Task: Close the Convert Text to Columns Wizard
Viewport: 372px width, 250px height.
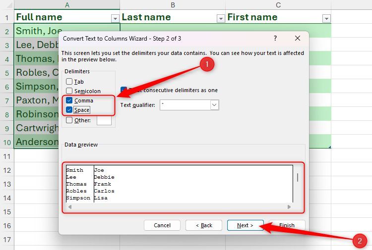Action: coord(297,38)
